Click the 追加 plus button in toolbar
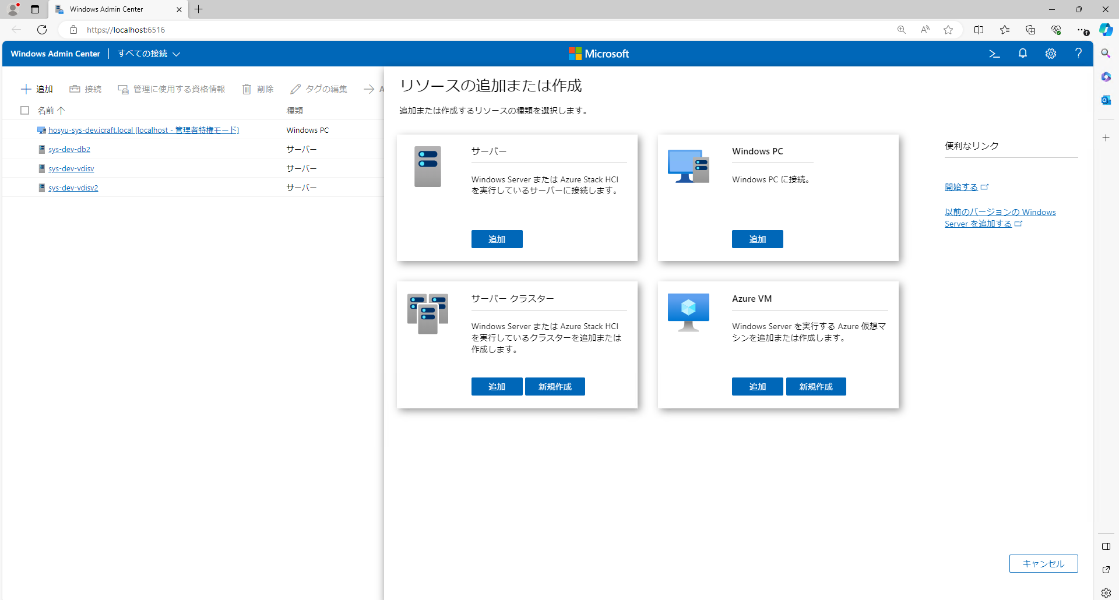Image resolution: width=1119 pixels, height=600 pixels. [37, 89]
